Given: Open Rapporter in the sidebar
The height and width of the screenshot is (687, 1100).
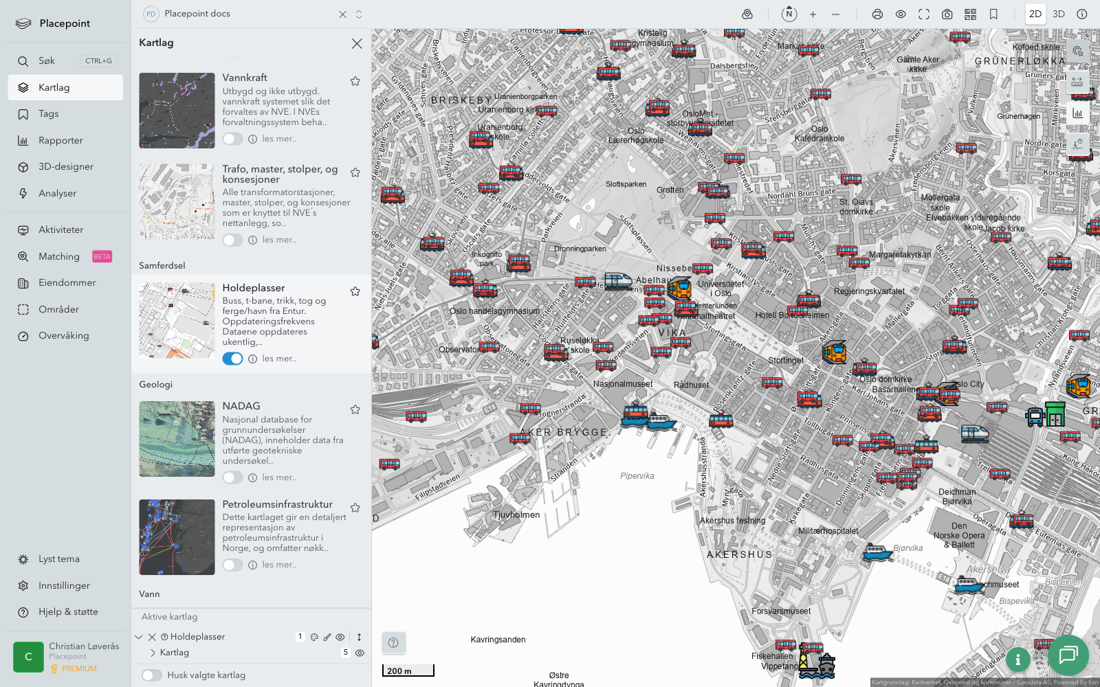Looking at the screenshot, I should pos(60,140).
